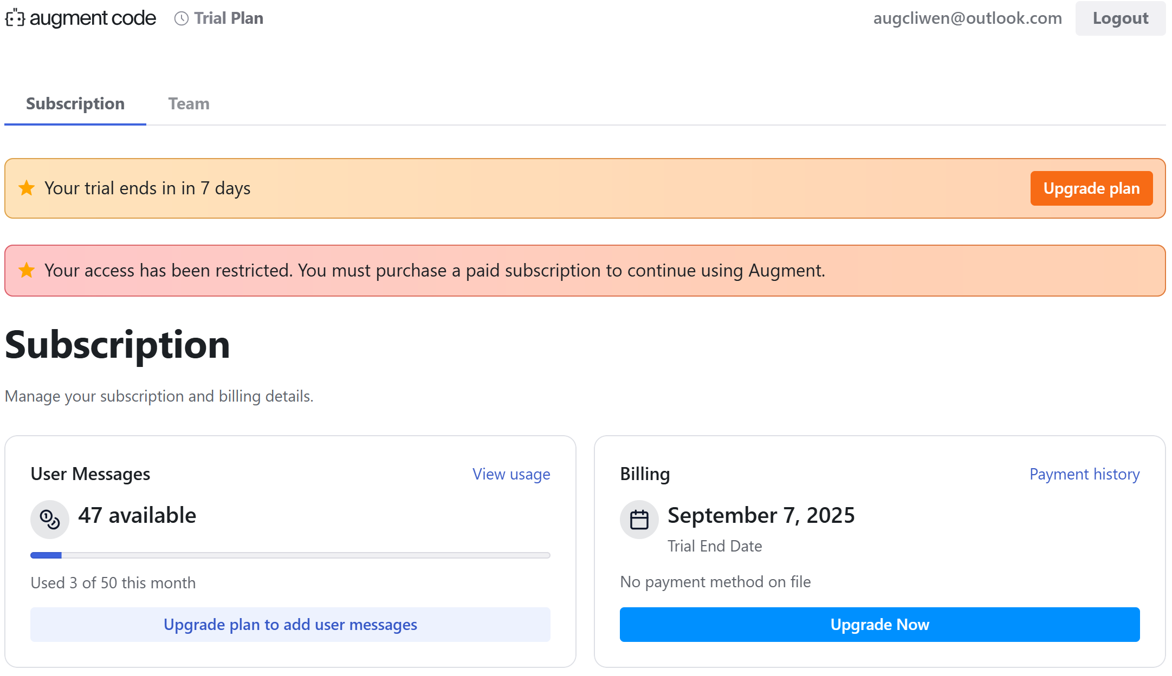Click the clock icon beside Trial Plan

click(182, 18)
